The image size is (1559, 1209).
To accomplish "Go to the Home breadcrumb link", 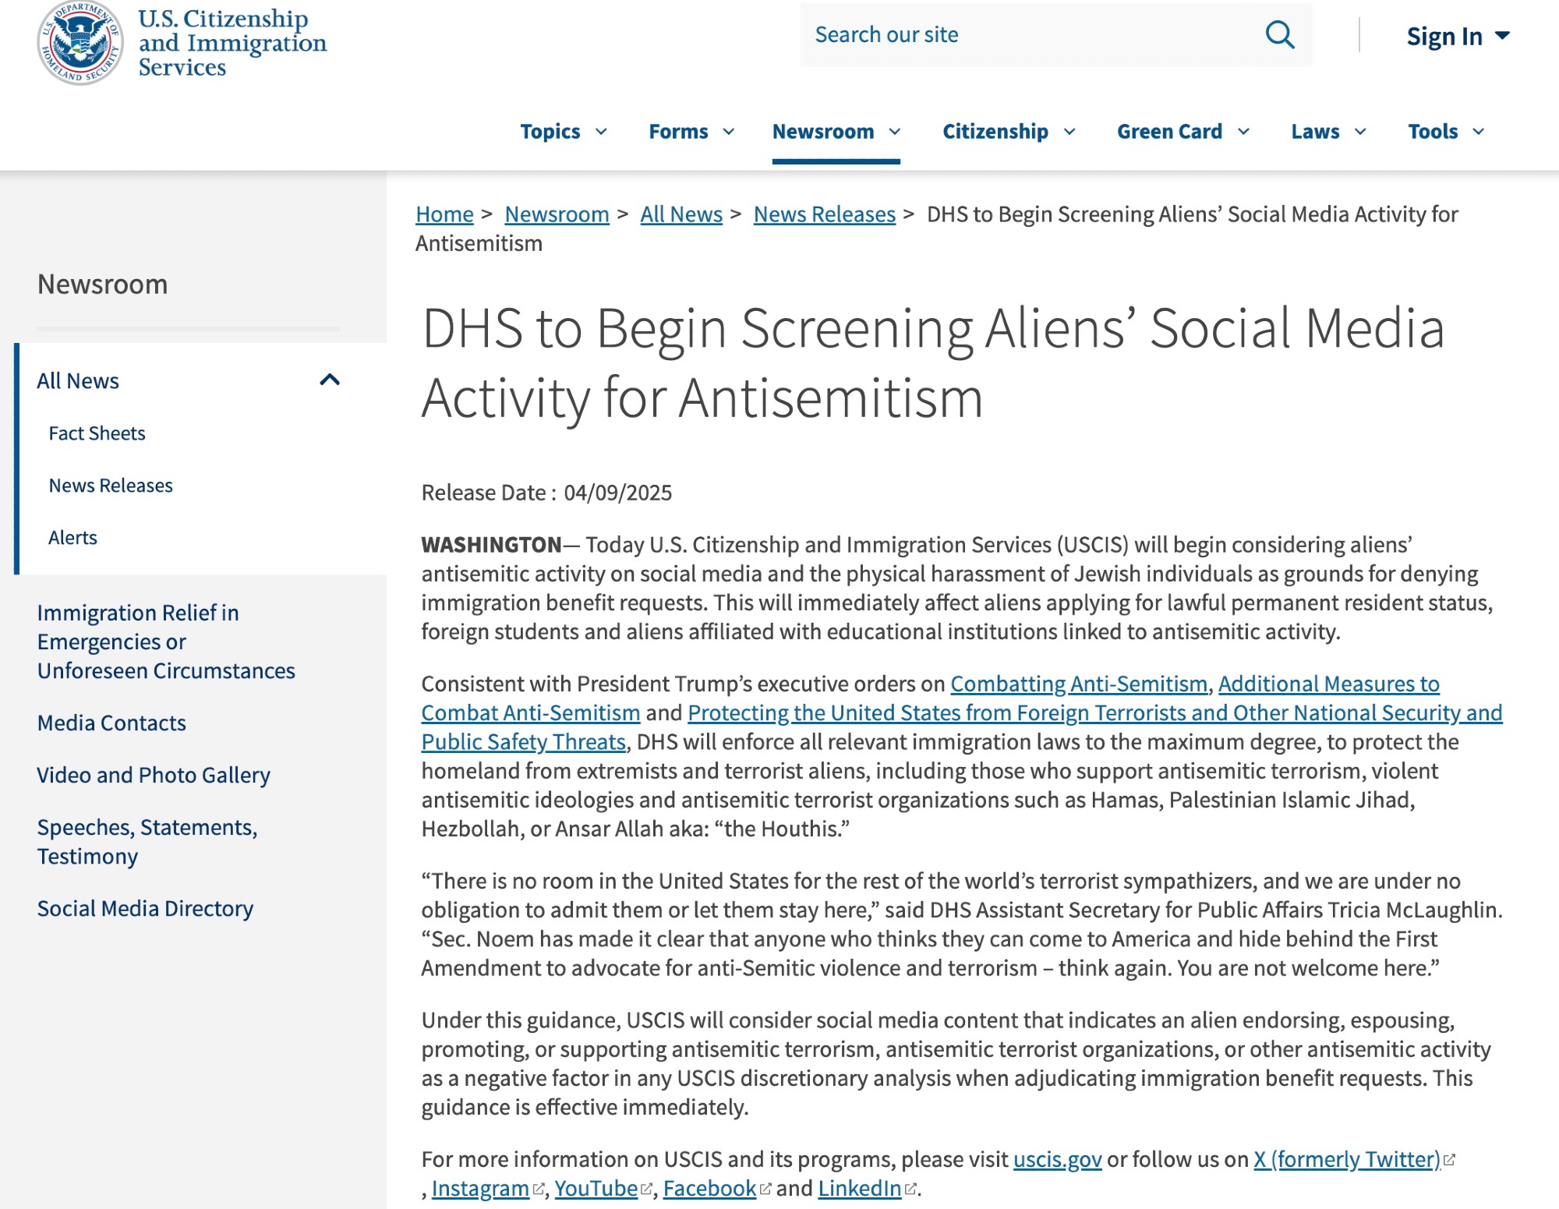I will click(444, 214).
